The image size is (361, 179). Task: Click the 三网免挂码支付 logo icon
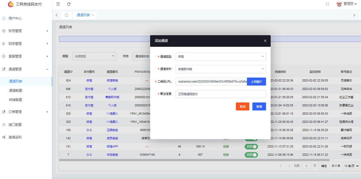coord(11,4)
